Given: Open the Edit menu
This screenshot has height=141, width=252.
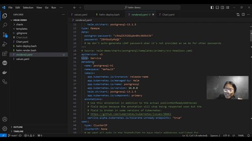Looking at the screenshot, I should 17,7.
